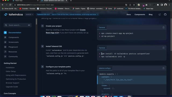The image size is (172, 97).
Task: Open Blog in the header navigation
Action: 150,15
